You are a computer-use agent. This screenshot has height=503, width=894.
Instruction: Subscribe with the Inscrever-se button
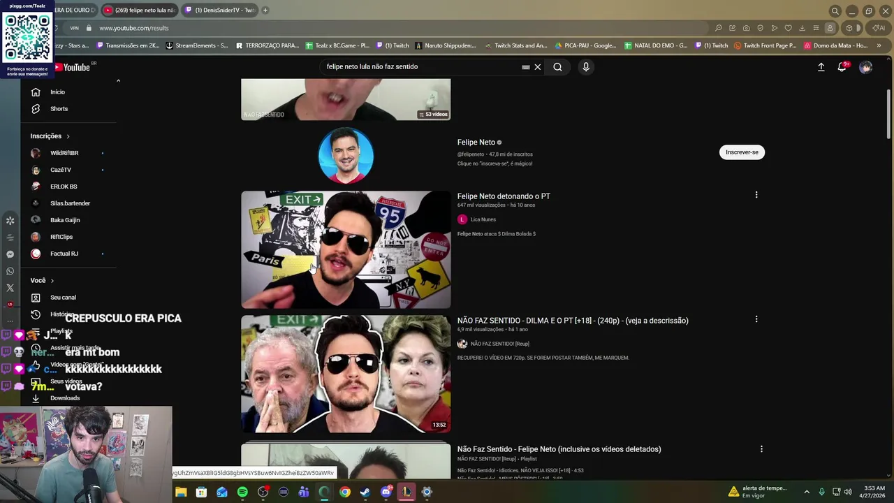(742, 152)
